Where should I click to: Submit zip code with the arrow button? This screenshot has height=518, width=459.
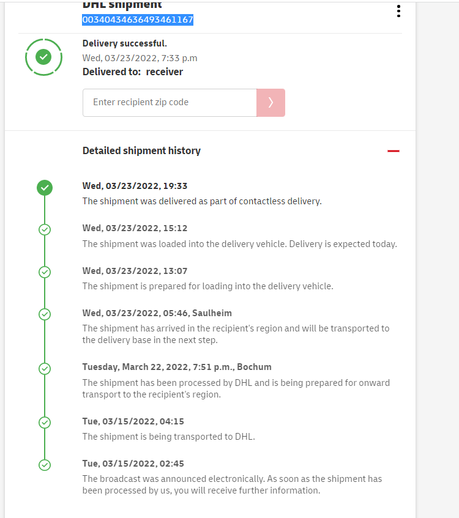[271, 103]
